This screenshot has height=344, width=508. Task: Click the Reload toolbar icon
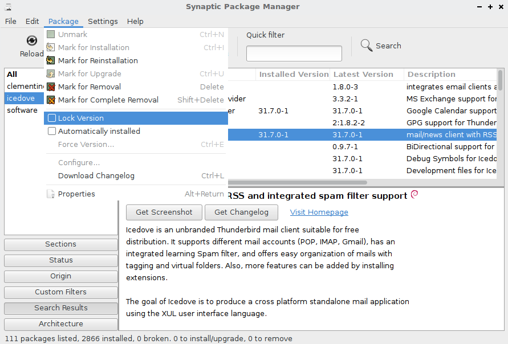32,41
